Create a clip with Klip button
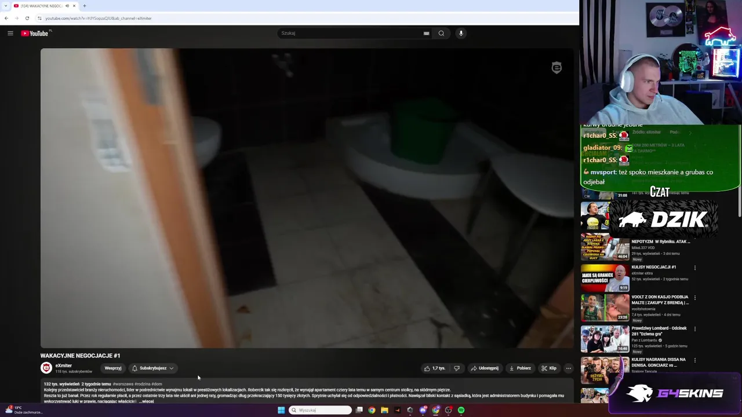The width and height of the screenshot is (742, 417). click(x=548, y=368)
